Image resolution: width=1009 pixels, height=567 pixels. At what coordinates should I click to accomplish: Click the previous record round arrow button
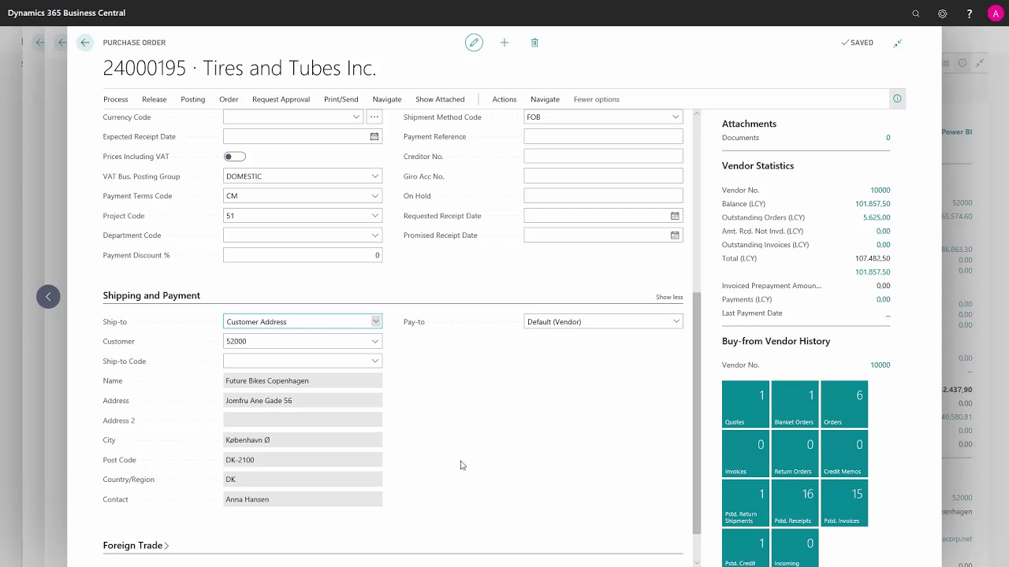click(48, 296)
